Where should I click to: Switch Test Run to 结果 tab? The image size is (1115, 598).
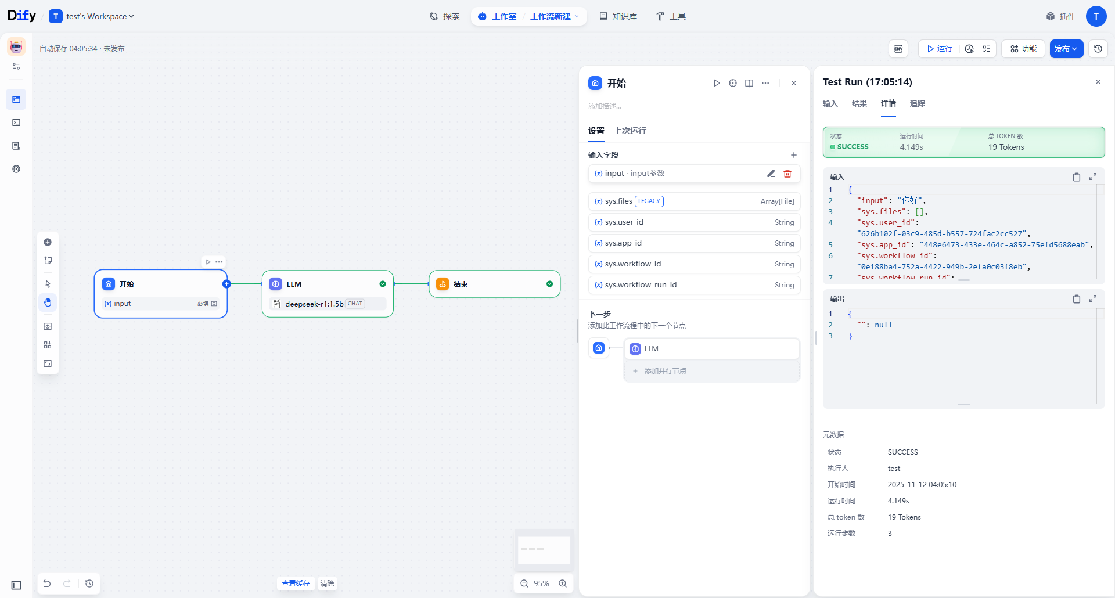click(x=859, y=103)
